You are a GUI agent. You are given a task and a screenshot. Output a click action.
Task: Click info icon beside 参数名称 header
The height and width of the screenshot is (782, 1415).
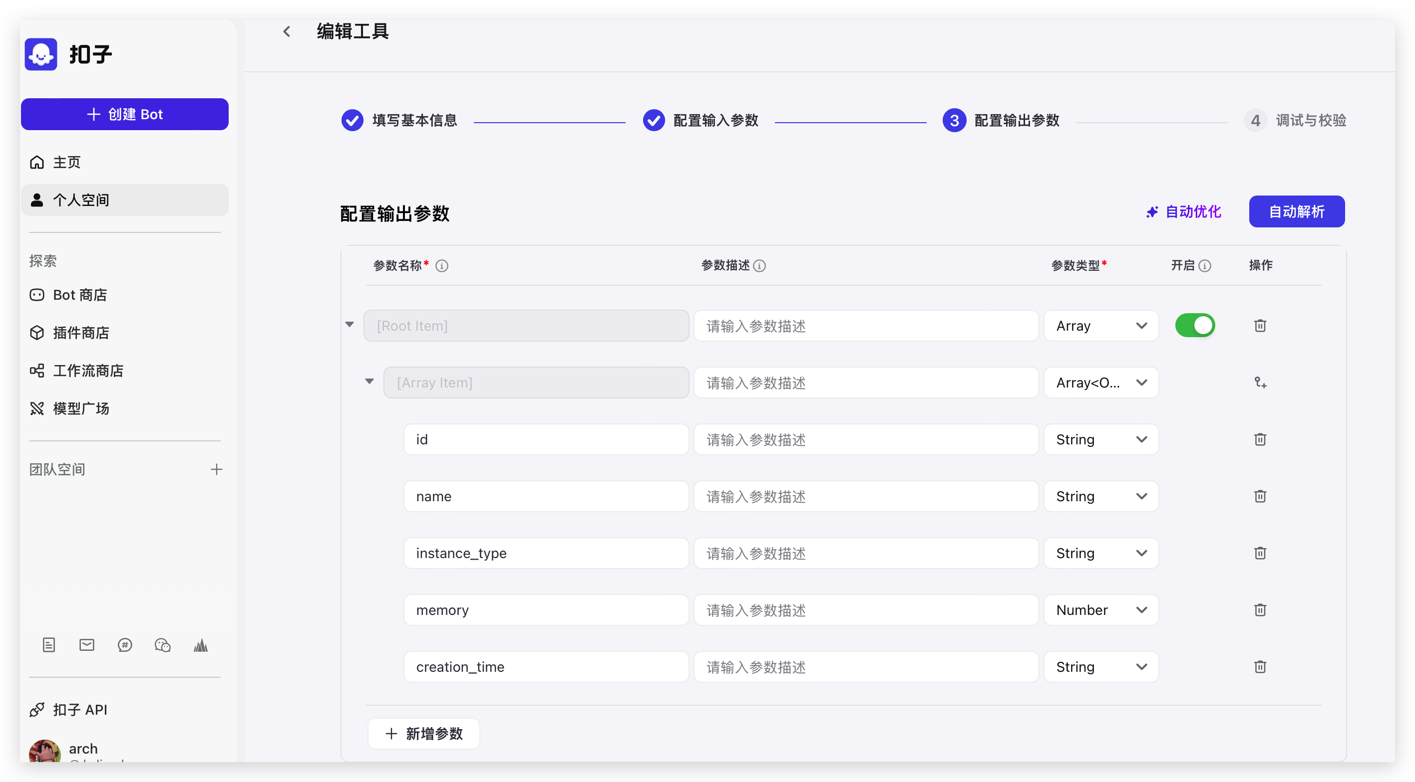tap(442, 266)
